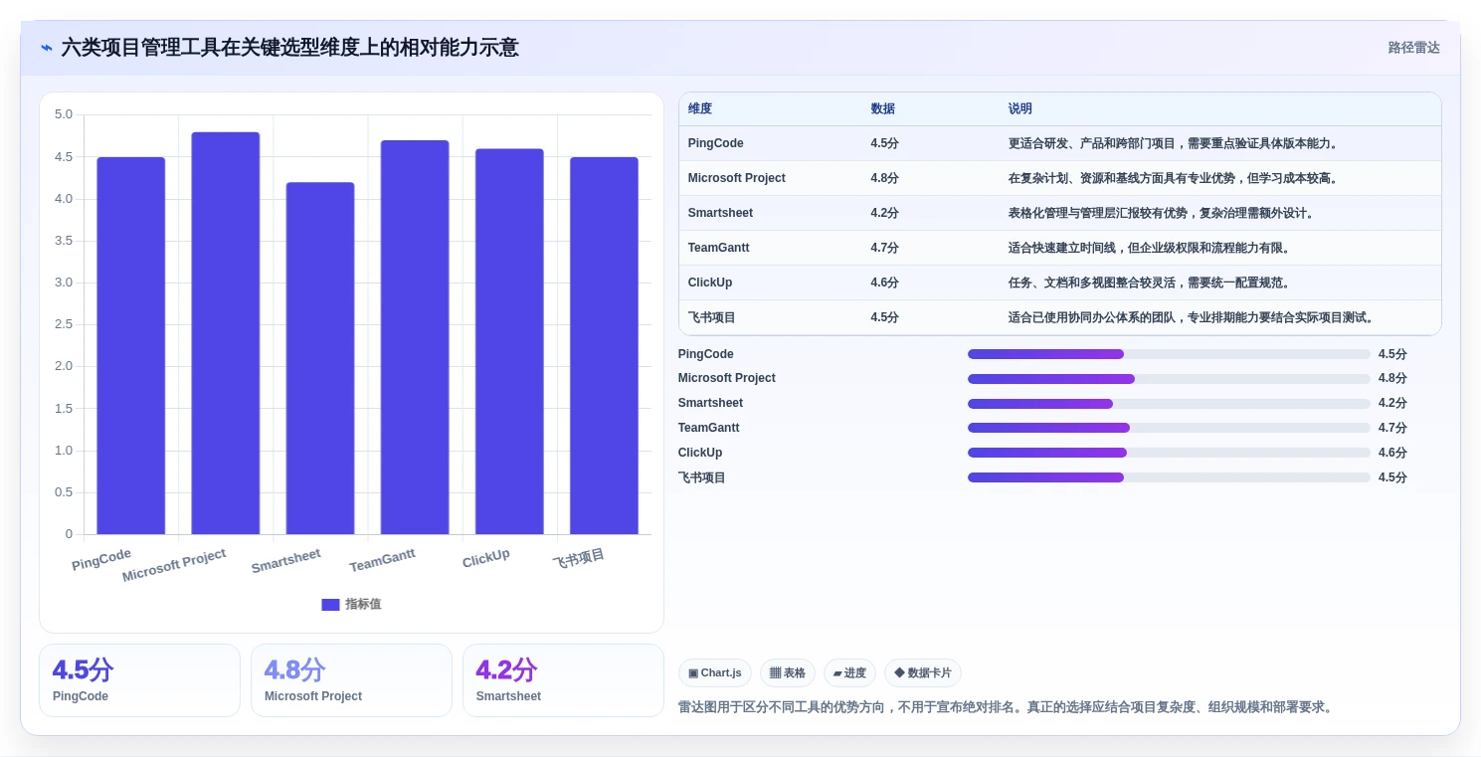Open the Smartsheet 4.2分 data card
Image resolution: width=1481 pixels, height=757 pixels.
point(563,680)
